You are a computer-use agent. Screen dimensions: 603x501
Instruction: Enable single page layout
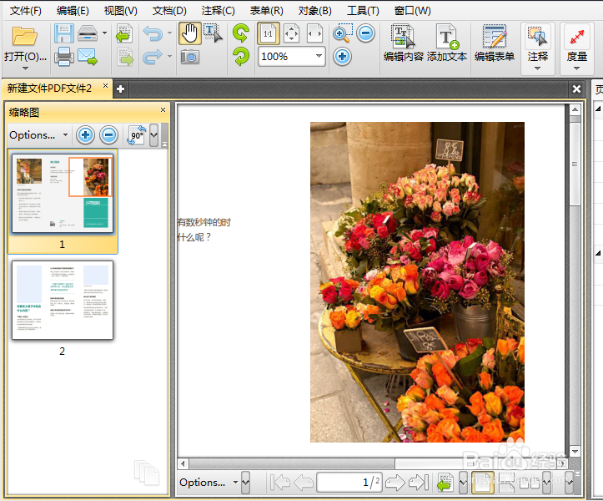coord(483,482)
